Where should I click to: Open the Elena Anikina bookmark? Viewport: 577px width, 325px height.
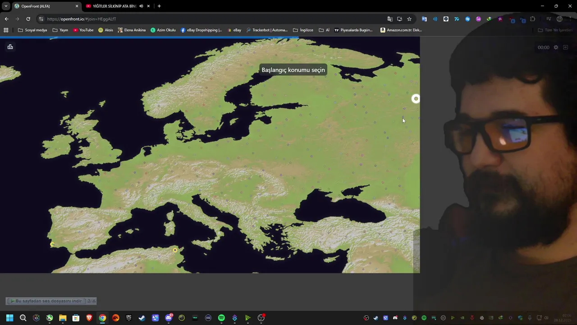[x=132, y=30]
